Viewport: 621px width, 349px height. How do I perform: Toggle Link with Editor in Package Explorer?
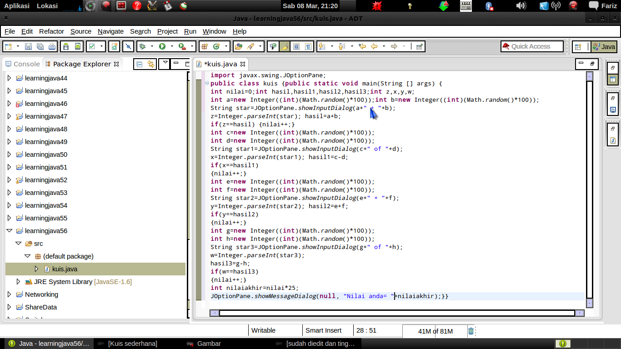coord(150,64)
